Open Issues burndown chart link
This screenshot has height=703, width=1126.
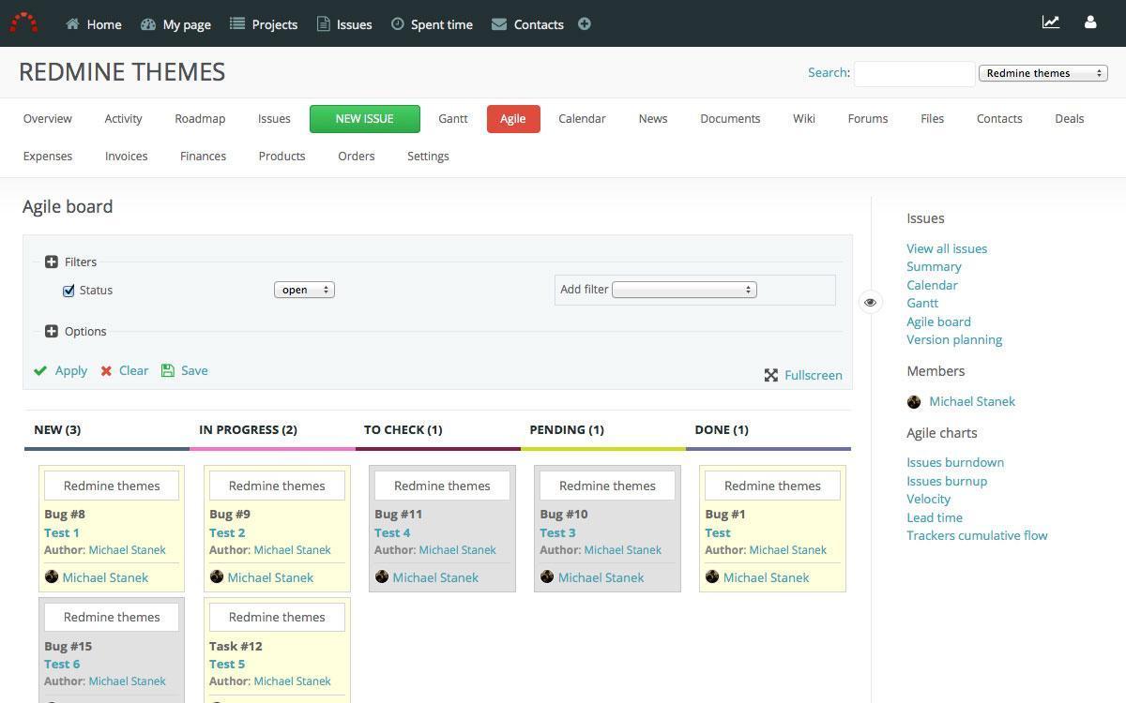pos(955,462)
